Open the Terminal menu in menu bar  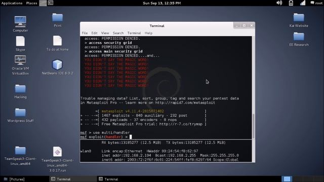point(134,33)
